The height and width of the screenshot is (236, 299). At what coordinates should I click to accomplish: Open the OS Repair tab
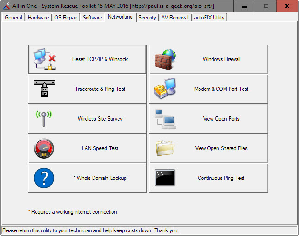66,18
